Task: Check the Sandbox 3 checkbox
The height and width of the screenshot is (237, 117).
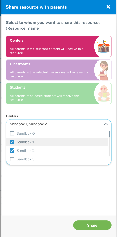Action: tap(12, 159)
